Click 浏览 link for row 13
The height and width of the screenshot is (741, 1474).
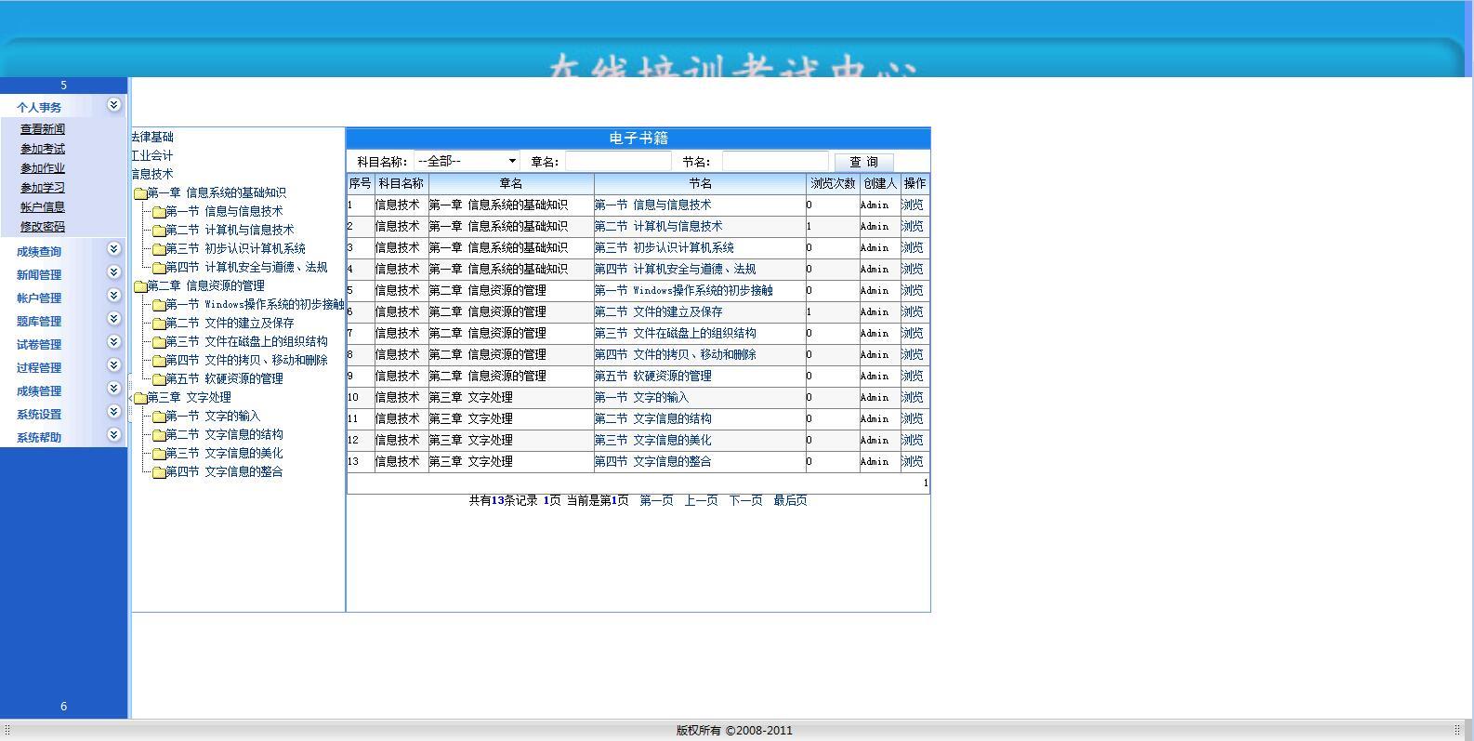(x=913, y=461)
